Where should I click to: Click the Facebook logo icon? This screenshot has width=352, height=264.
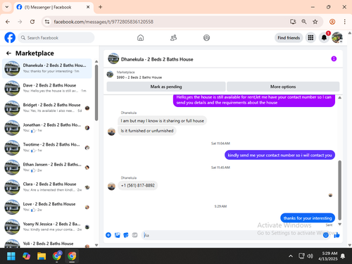10,37
